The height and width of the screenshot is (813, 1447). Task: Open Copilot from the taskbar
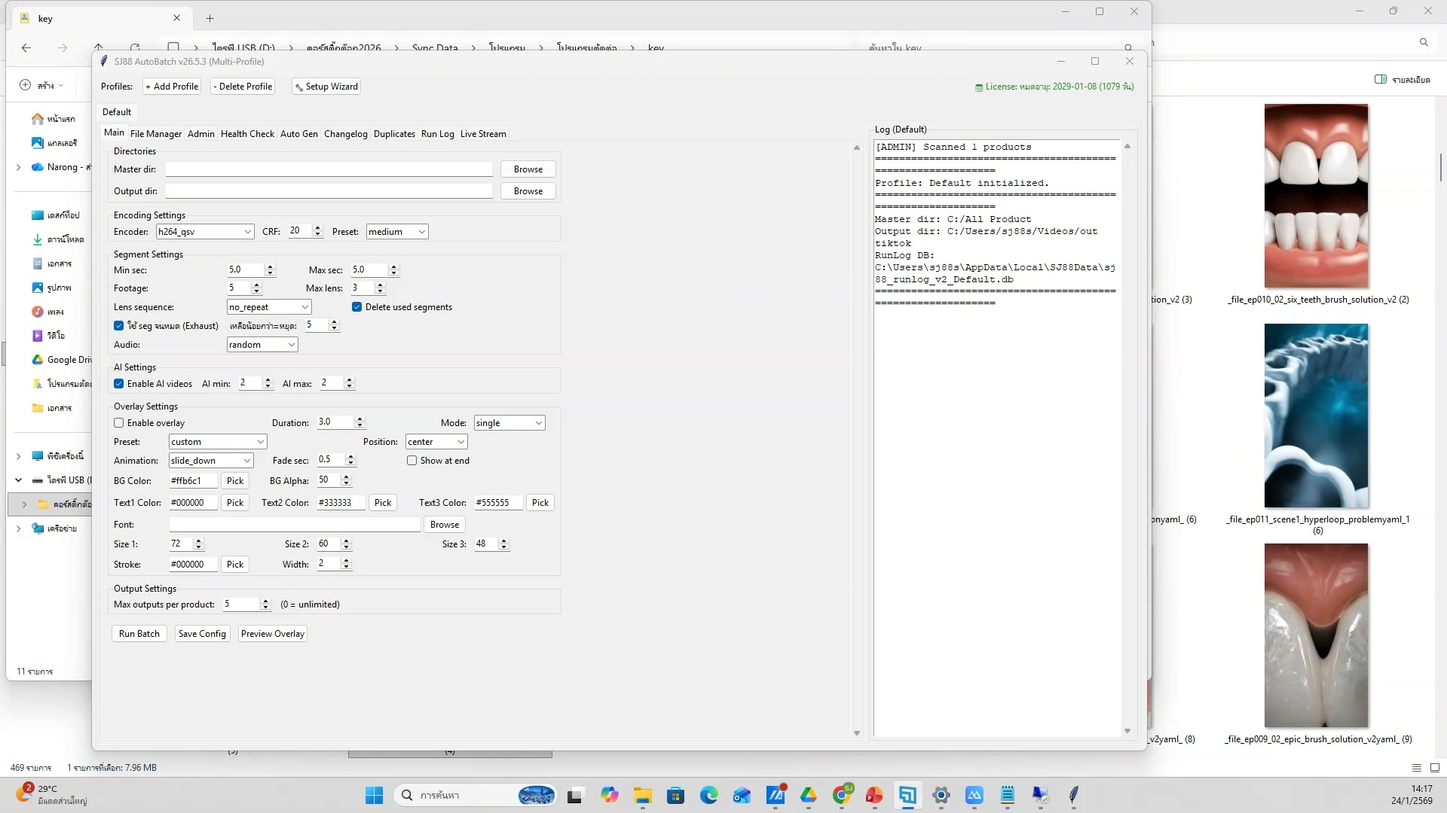tap(609, 795)
